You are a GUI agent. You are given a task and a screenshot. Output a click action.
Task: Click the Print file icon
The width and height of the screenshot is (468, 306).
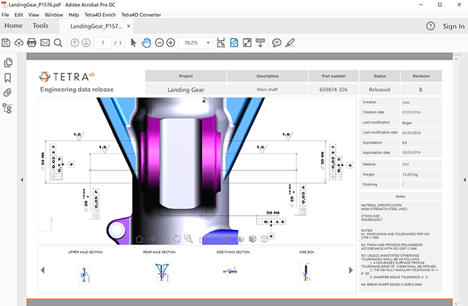(x=31, y=43)
